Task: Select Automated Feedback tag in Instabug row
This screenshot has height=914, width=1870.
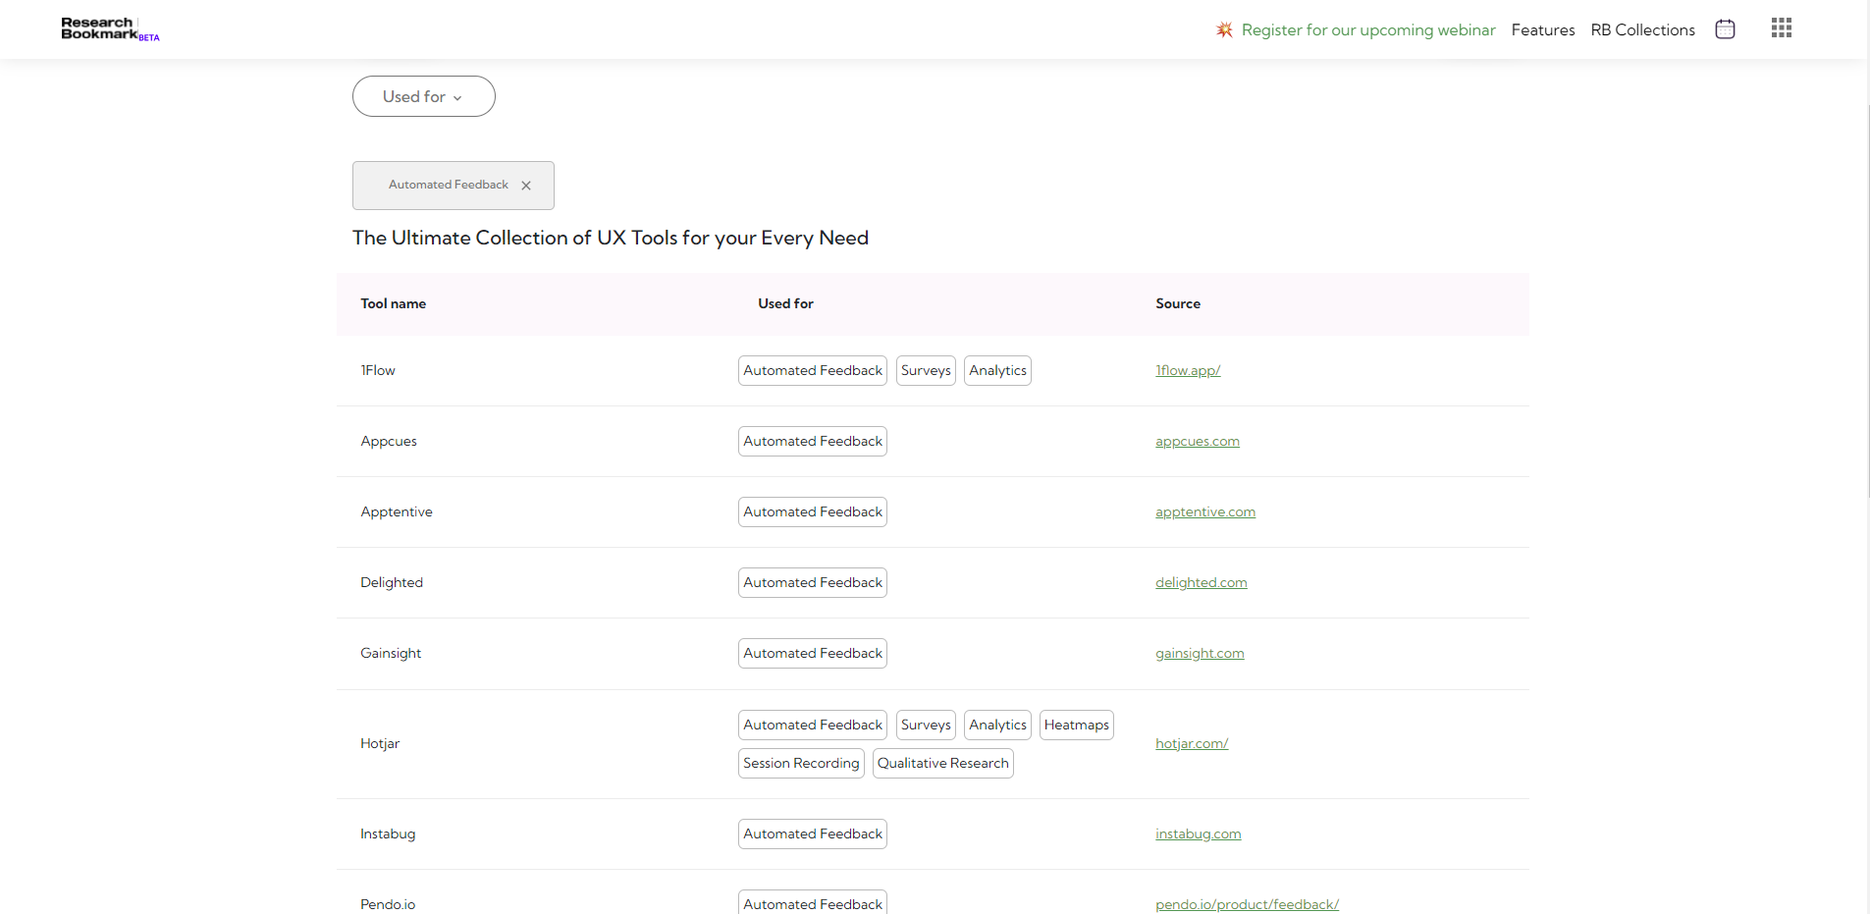Action: coord(813,833)
